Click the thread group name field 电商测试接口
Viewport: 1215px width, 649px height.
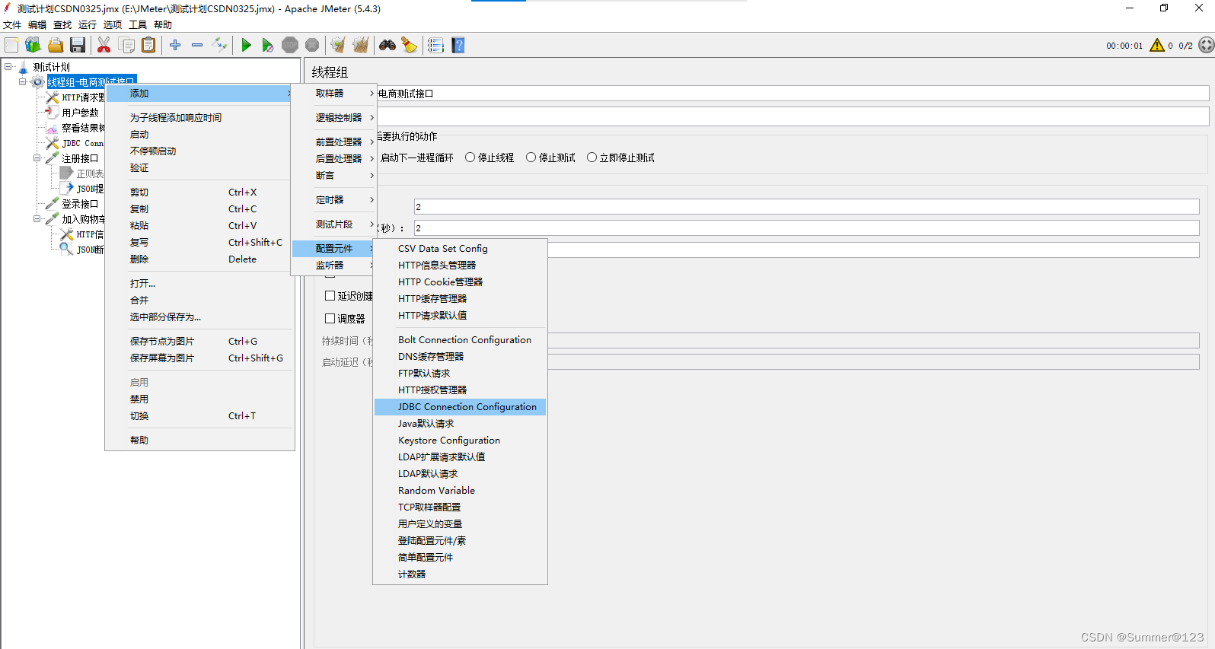tap(792, 94)
